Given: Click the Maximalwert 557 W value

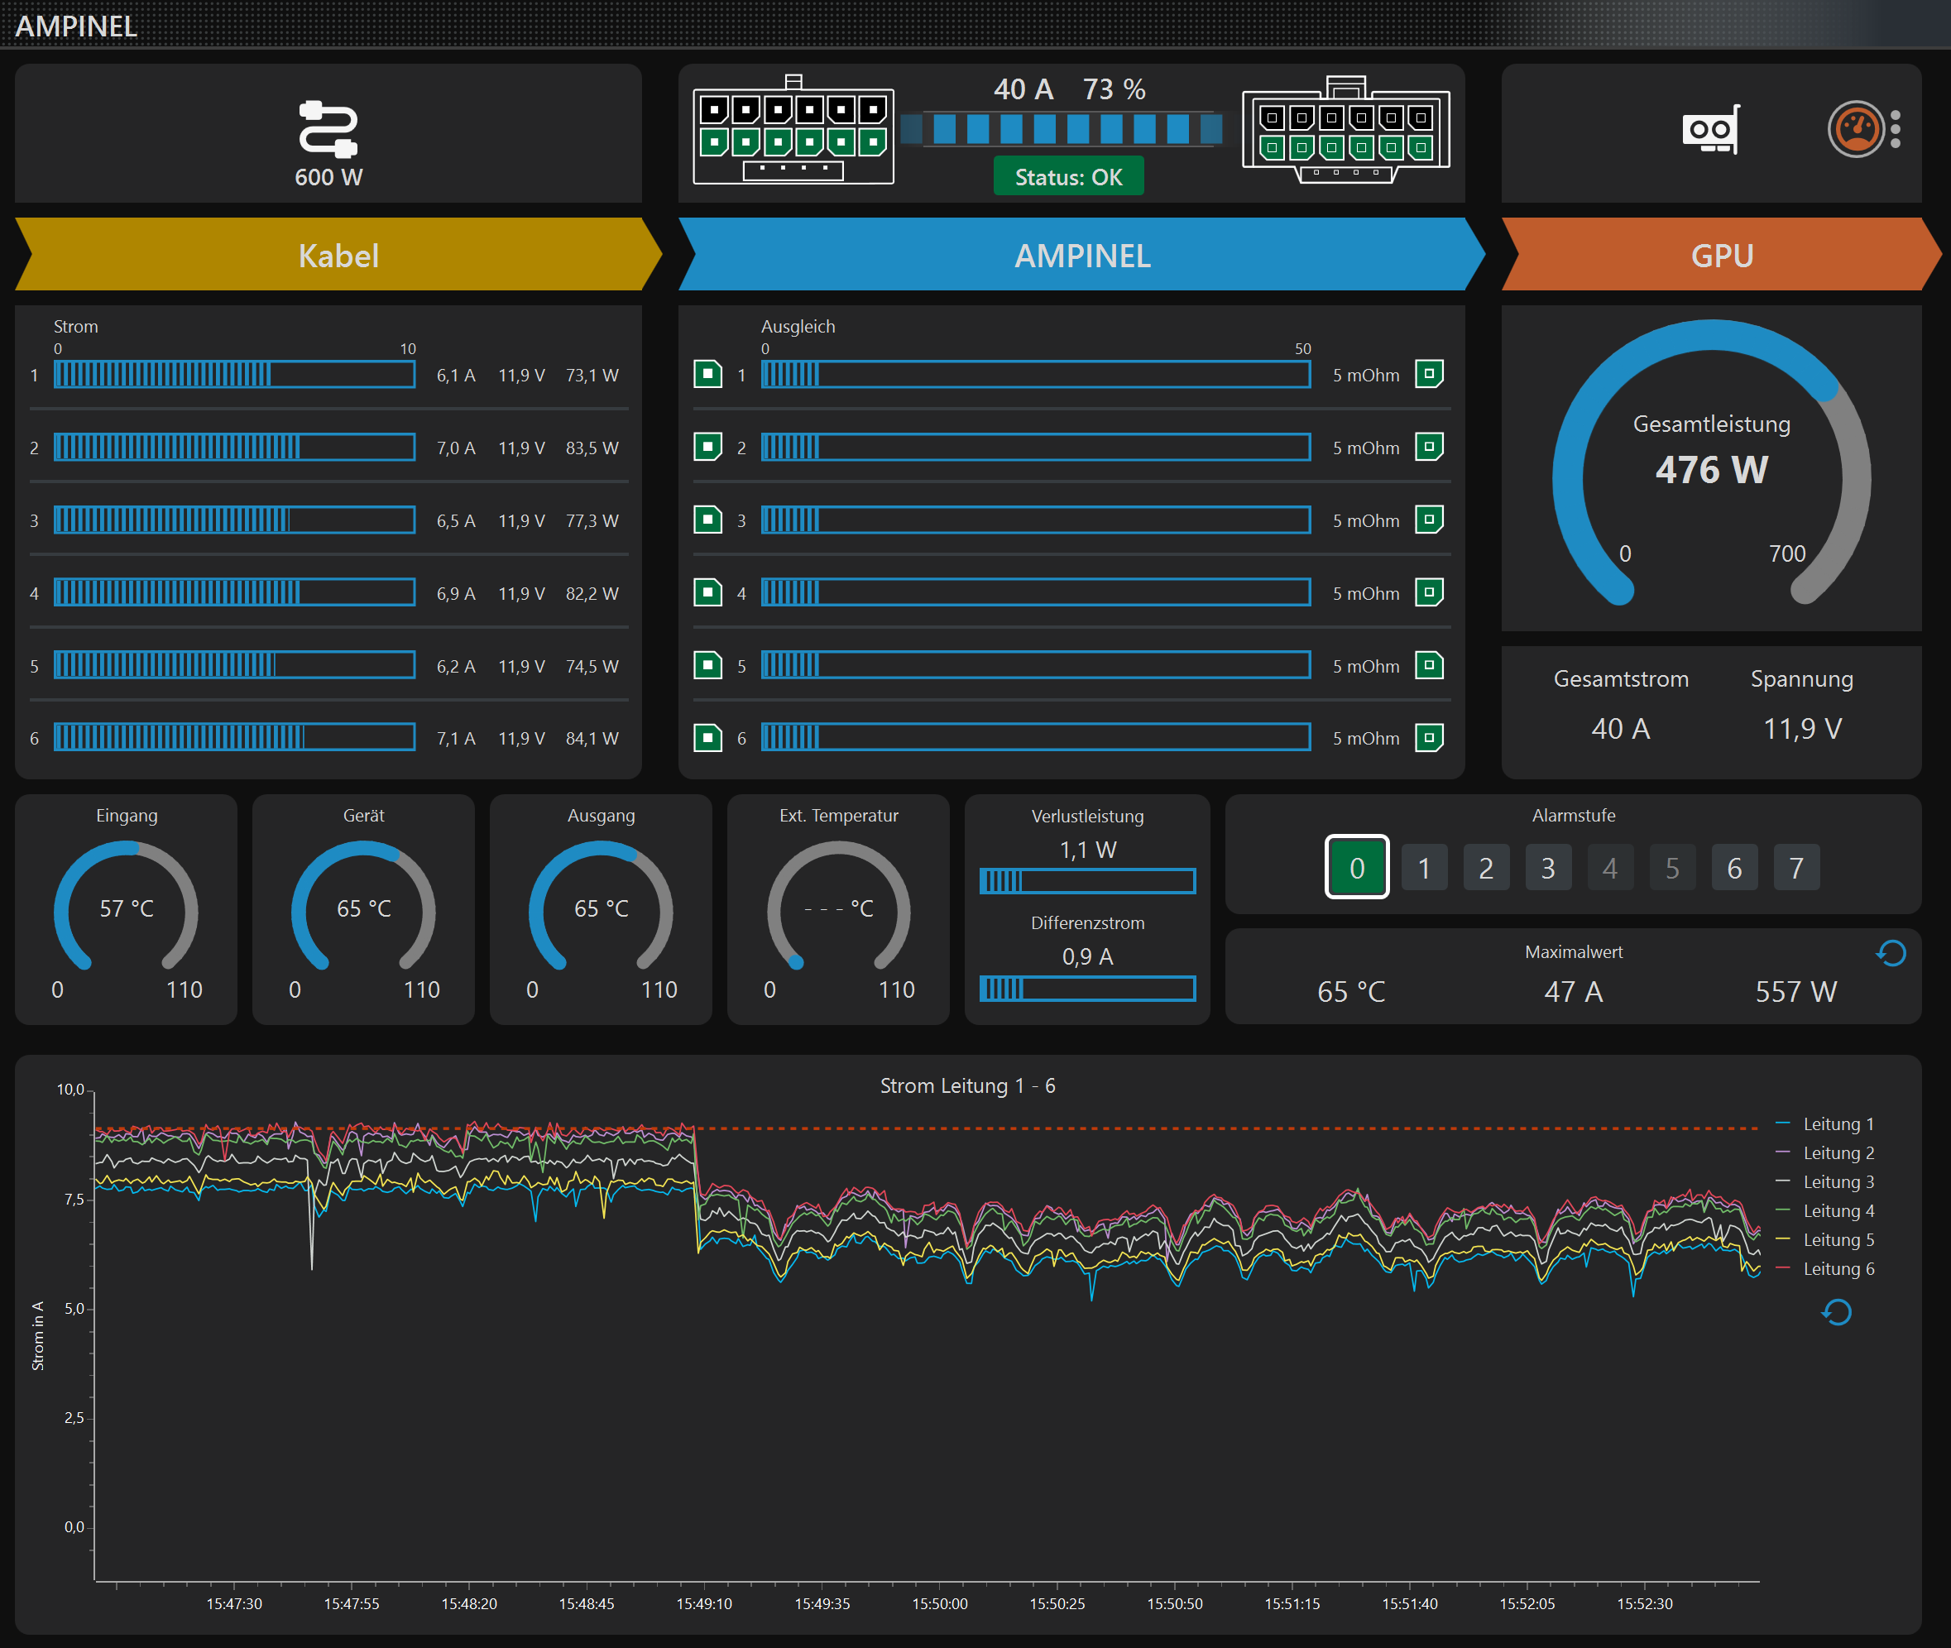Looking at the screenshot, I should click(x=1796, y=991).
